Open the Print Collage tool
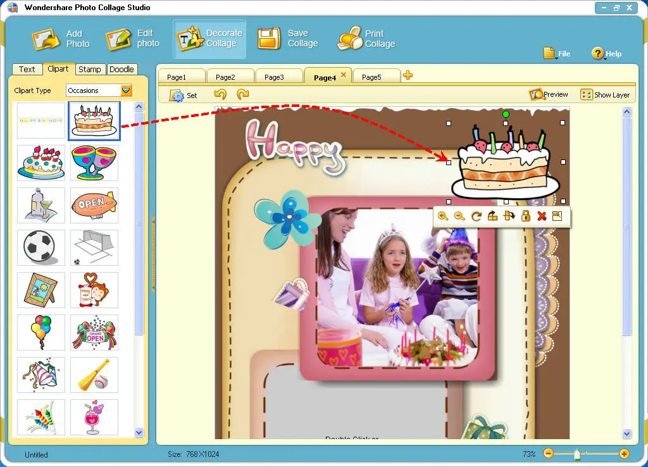 click(366, 39)
